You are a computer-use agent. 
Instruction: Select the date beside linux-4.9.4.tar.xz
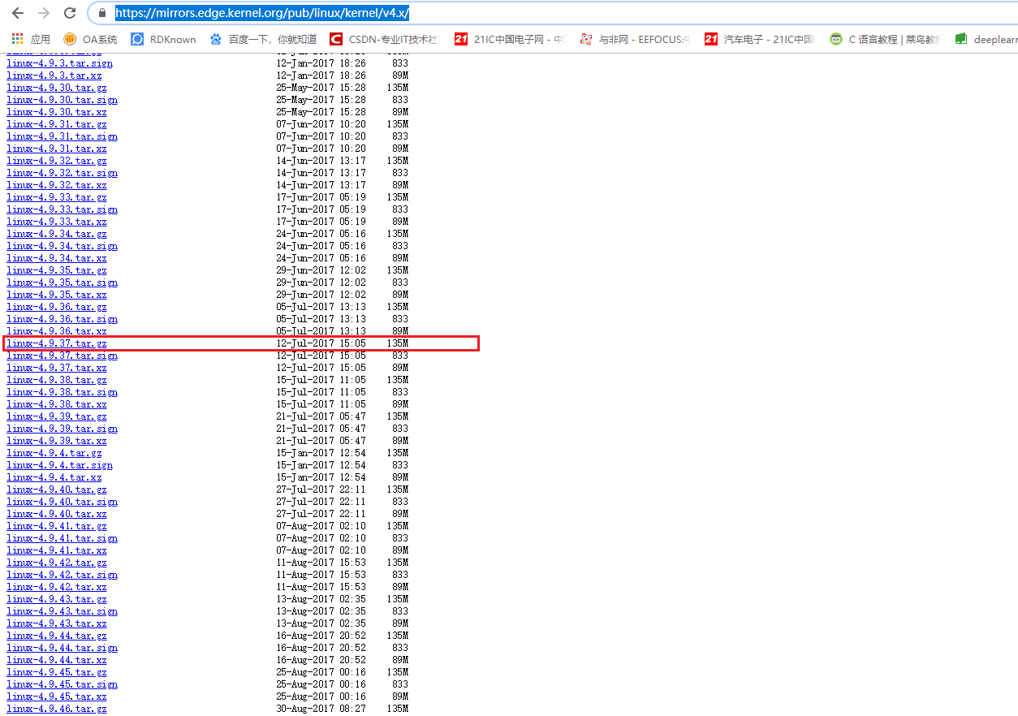[x=321, y=477]
